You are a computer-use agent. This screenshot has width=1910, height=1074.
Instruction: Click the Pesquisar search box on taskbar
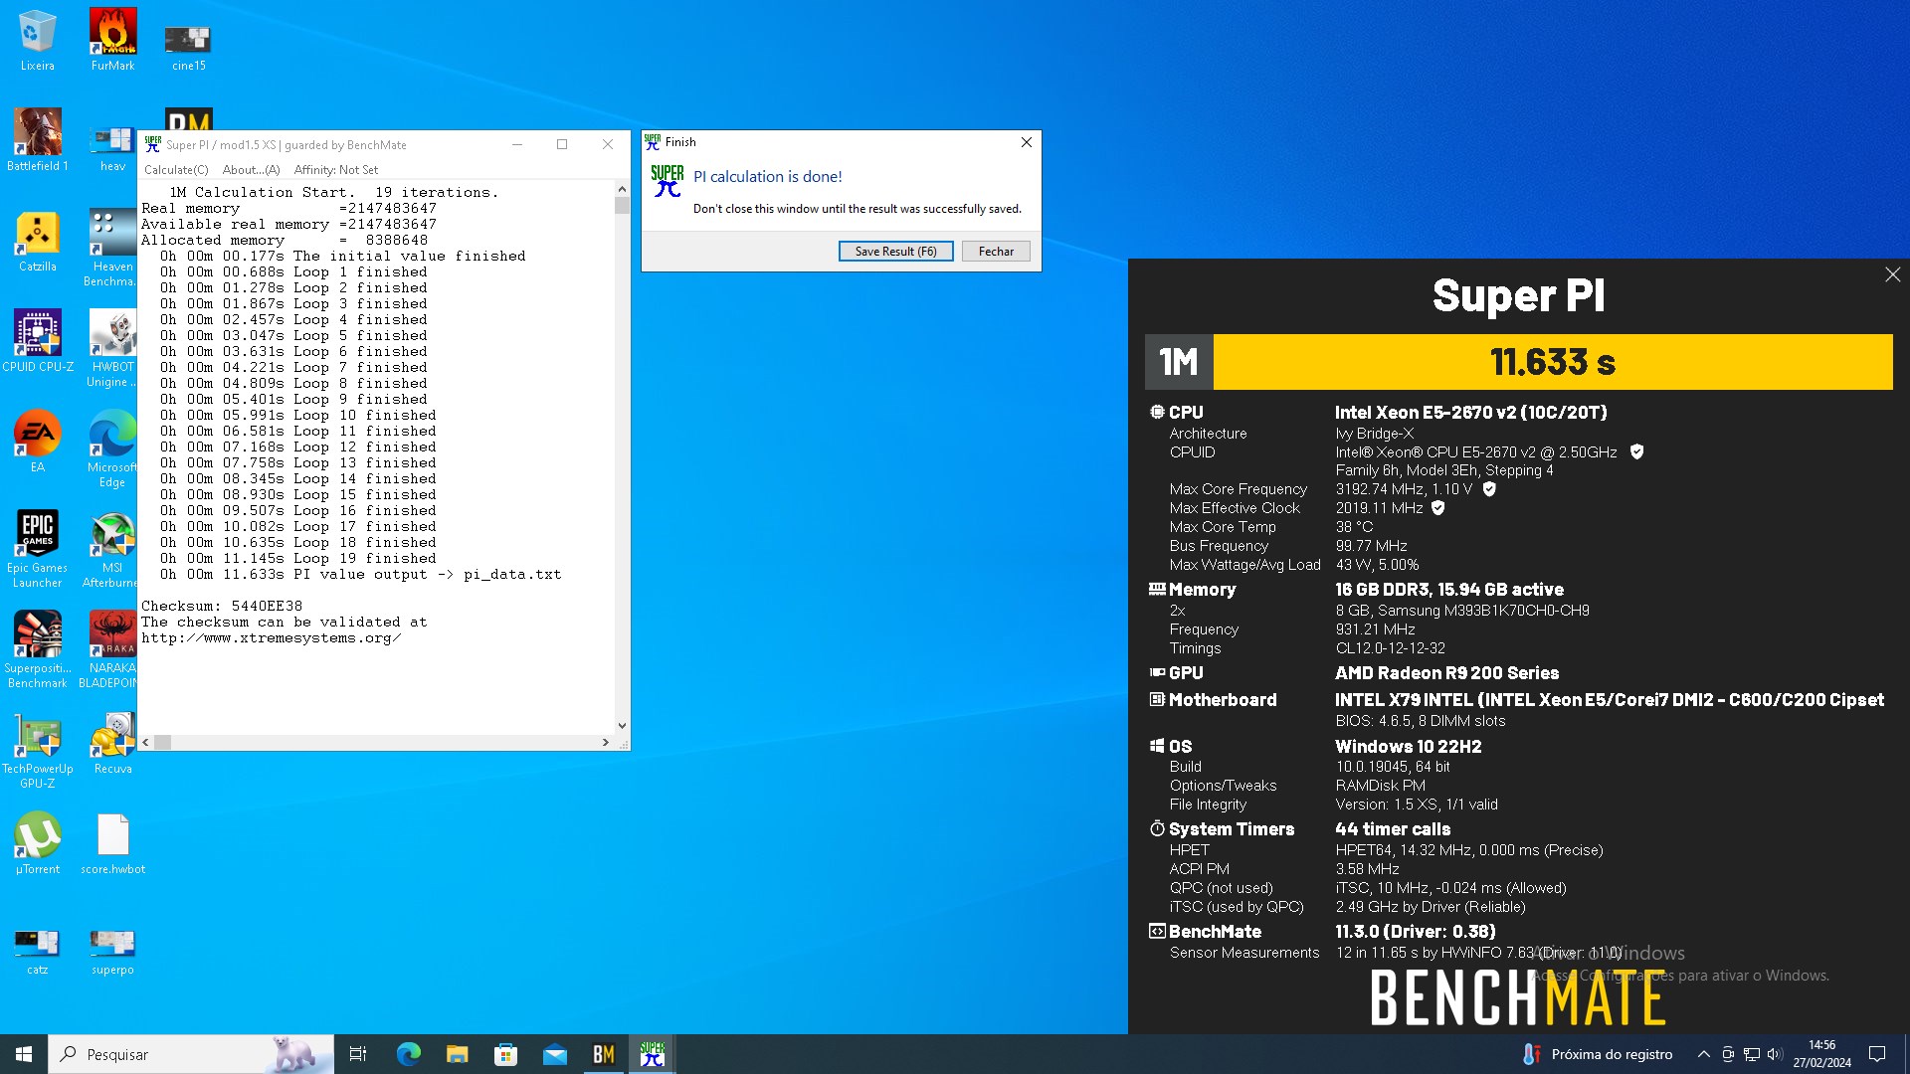pos(191,1054)
